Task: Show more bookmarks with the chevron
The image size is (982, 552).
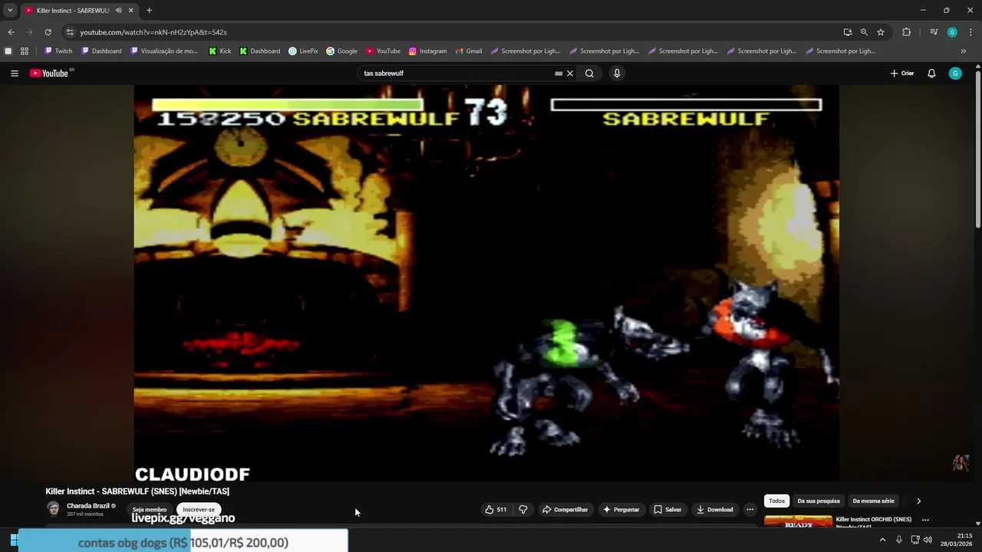Action: click(964, 51)
